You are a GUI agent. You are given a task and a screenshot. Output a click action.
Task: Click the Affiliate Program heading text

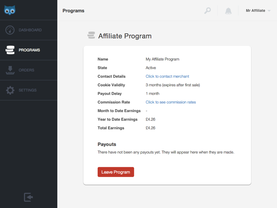125,36
